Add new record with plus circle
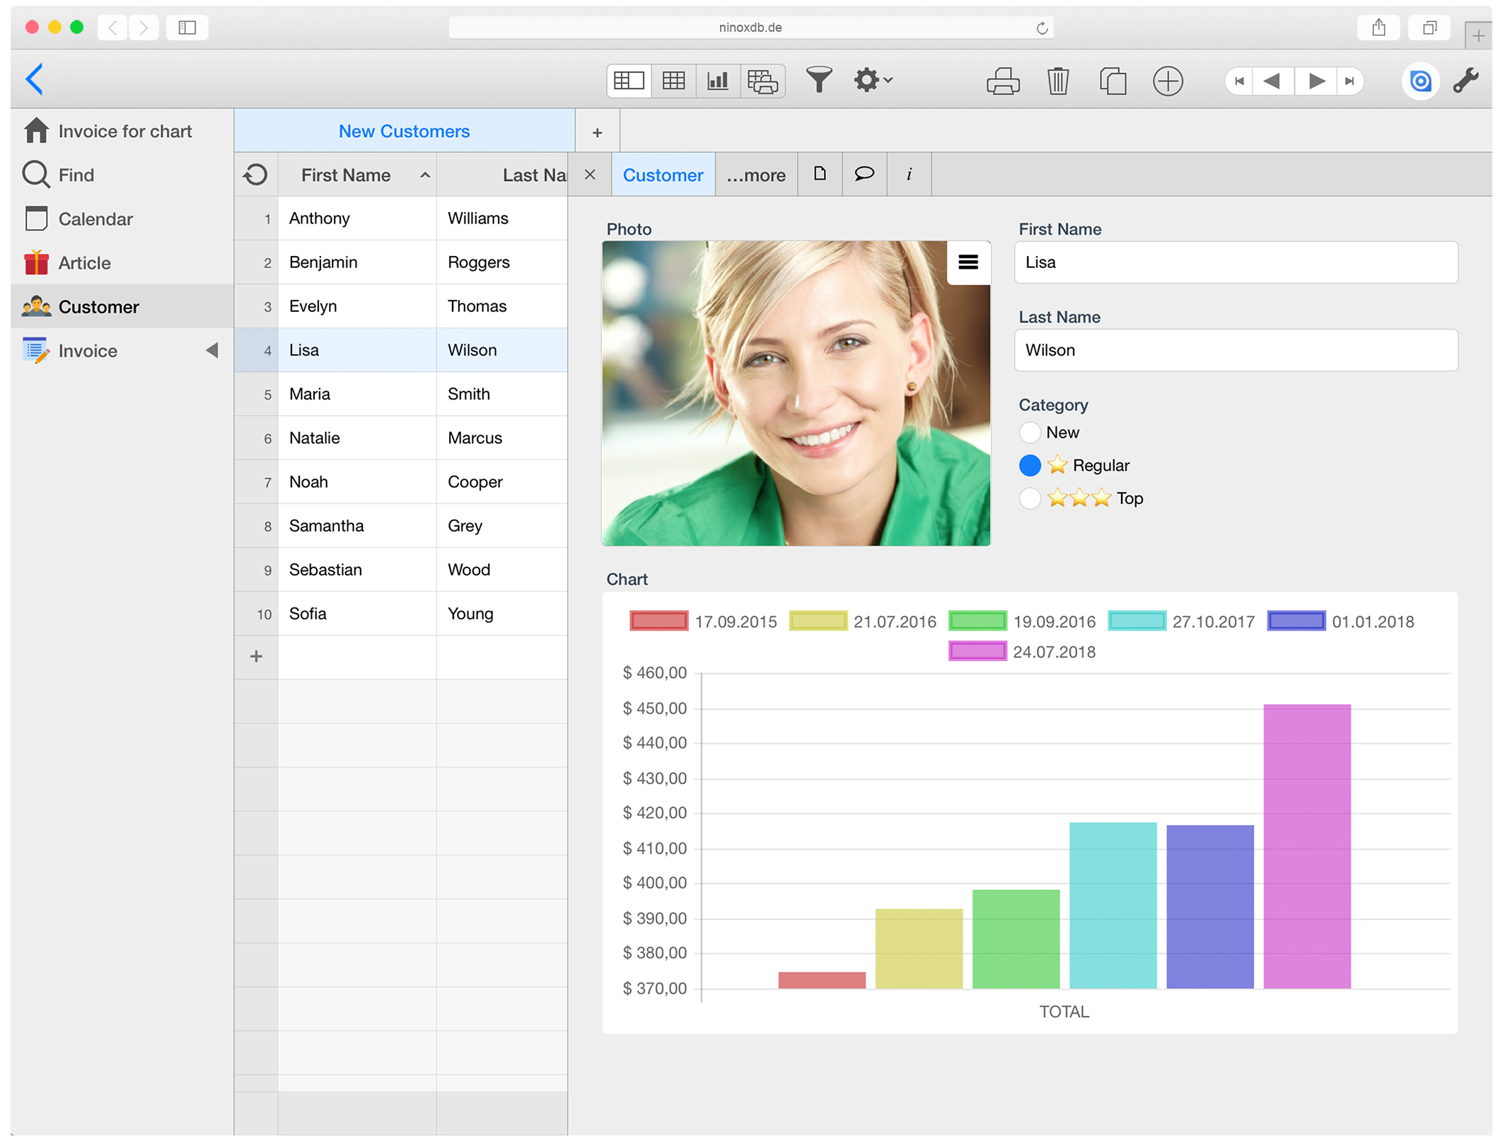The height and width of the screenshot is (1139, 1498). [1167, 81]
